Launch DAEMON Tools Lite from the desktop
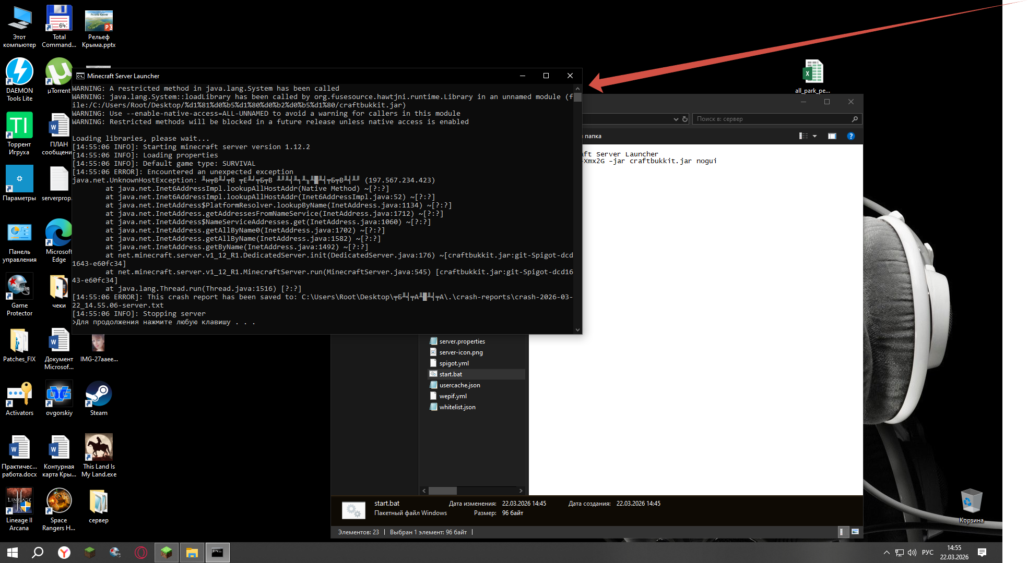 coord(19,79)
